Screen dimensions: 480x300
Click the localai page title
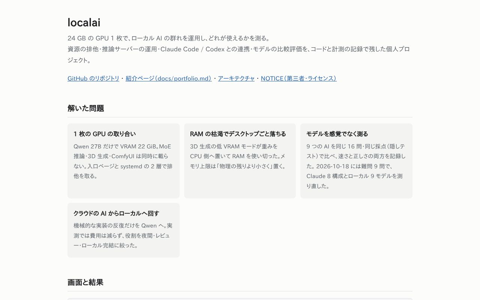click(x=84, y=22)
